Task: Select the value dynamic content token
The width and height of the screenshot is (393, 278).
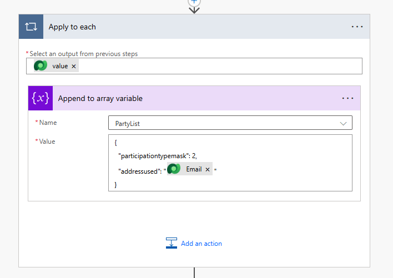Action: tap(60, 66)
